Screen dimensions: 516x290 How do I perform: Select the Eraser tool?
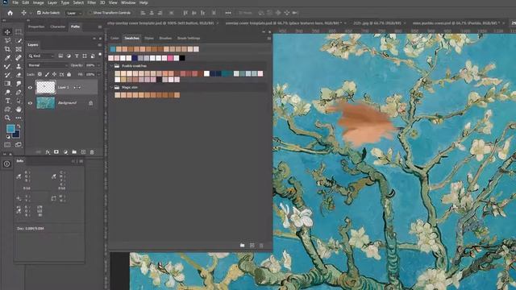click(x=19, y=75)
